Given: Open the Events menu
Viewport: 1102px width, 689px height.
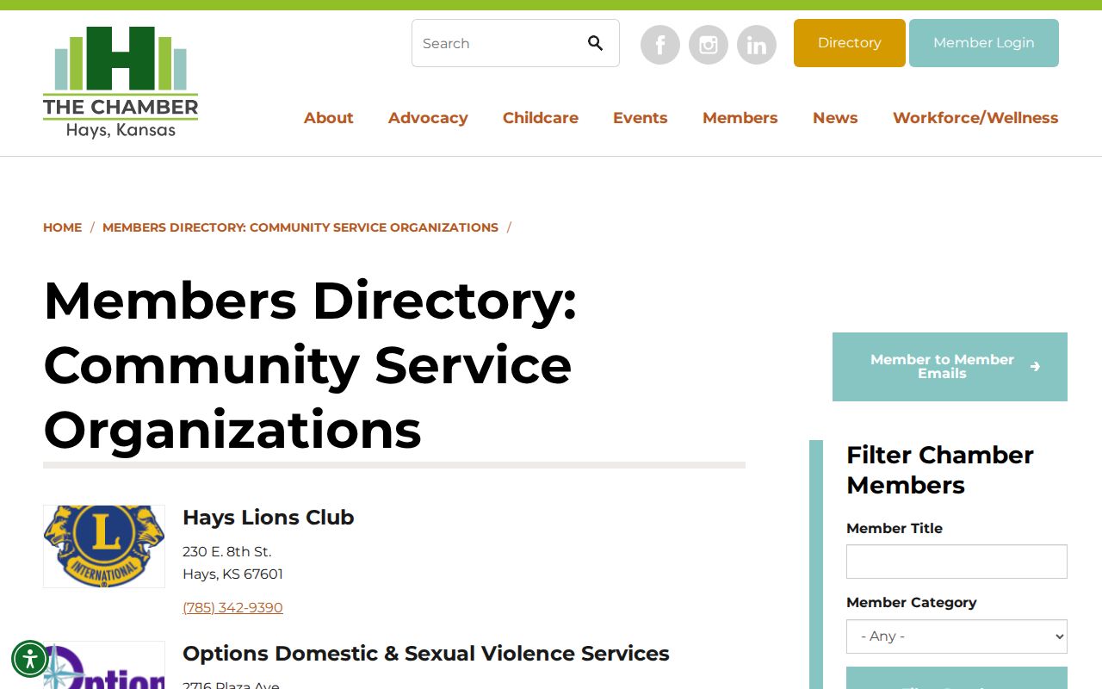Looking at the screenshot, I should (640, 118).
